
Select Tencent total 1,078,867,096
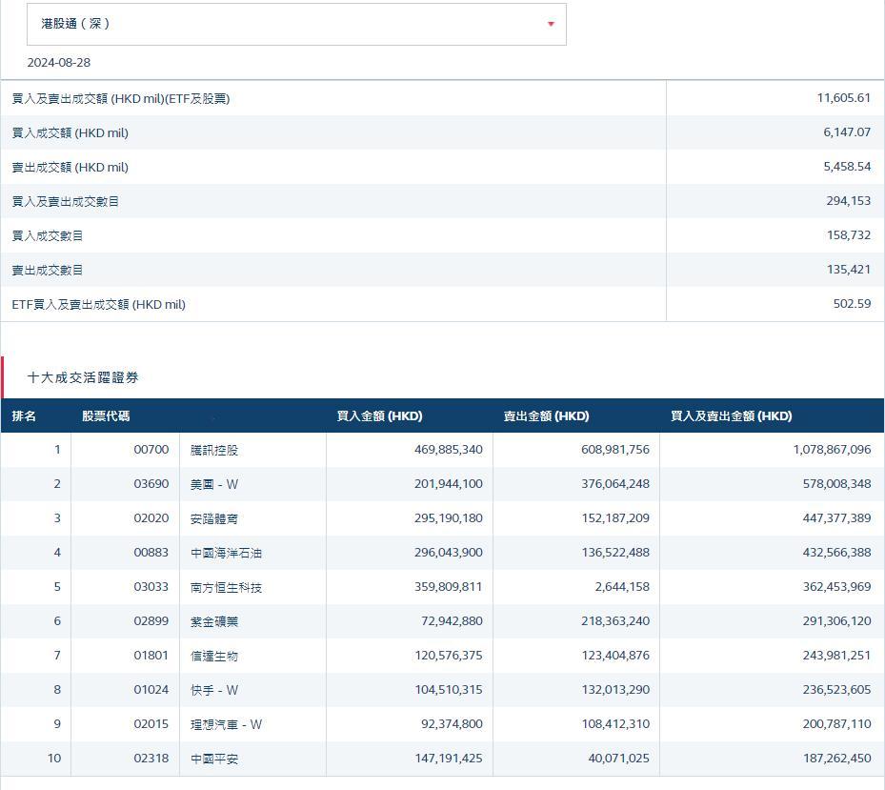[x=832, y=450]
